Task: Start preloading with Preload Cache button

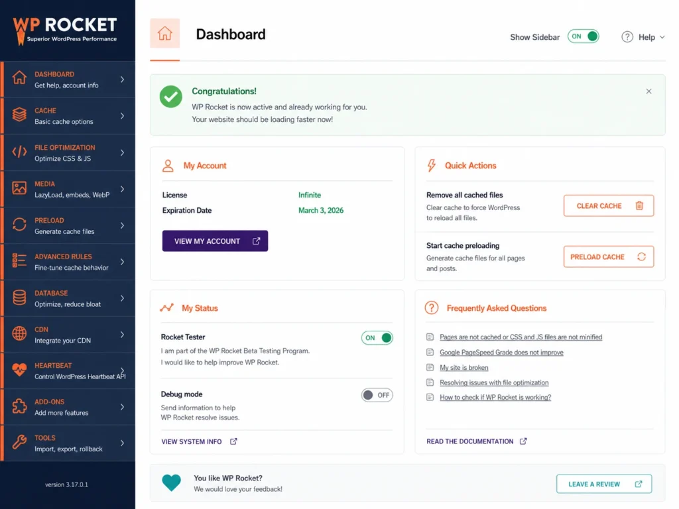Action: [x=609, y=256]
